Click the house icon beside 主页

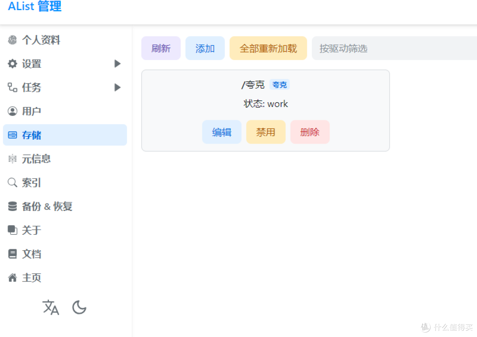[x=12, y=278]
